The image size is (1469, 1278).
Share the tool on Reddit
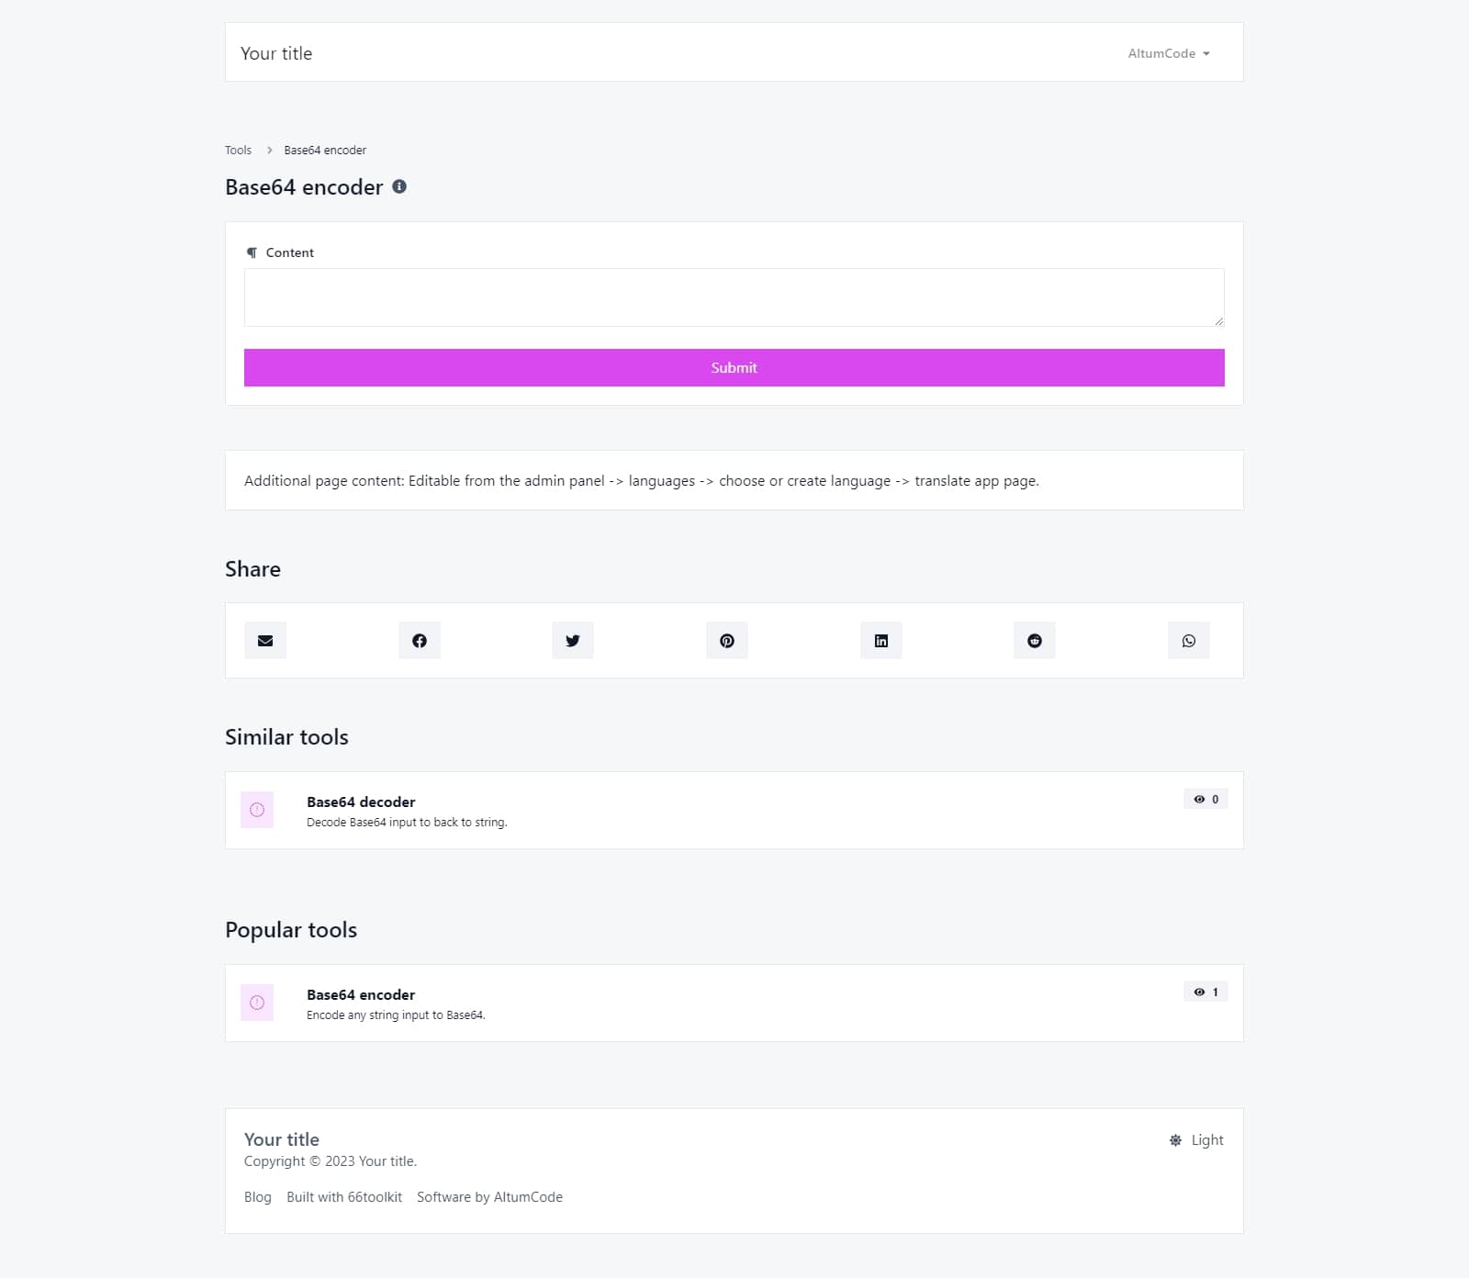point(1035,641)
